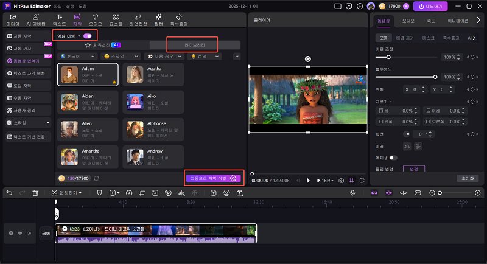Image resolution: width=487 pixels, height=264 pixels.
Task: Select 자동 가사 in the sidebar
Action: pyautogui.click(x=28, y=49)
